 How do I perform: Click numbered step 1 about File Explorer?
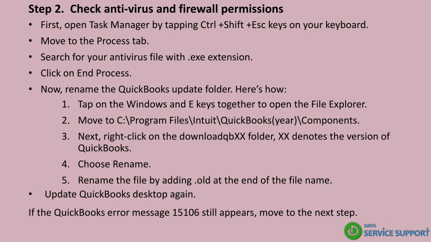point(222,104)
